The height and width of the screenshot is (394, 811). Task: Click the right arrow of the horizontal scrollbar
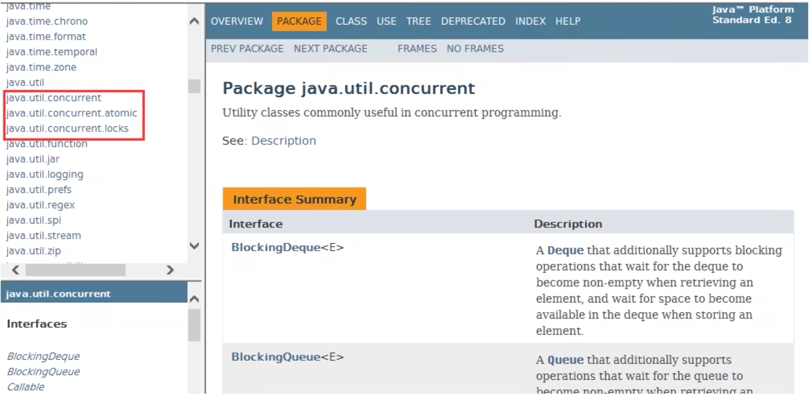click(170, 270)
